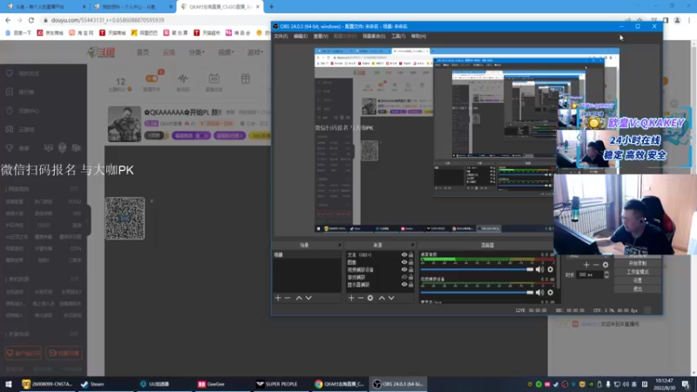Open Windows Start menu

9,384
